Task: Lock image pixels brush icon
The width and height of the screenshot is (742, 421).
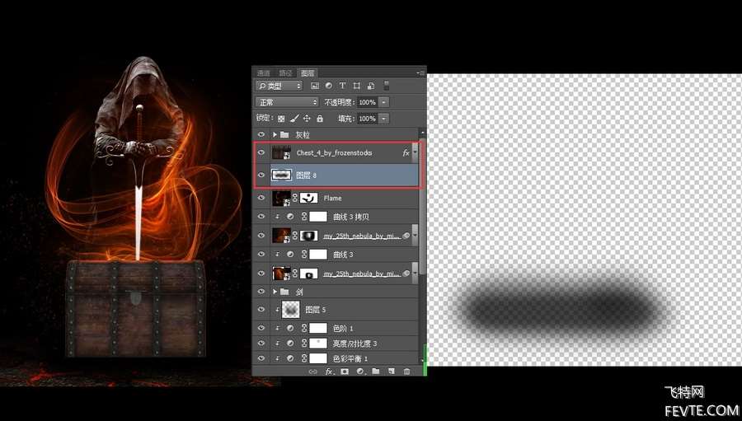Action: pyautogui.click(x=294, y=119)
